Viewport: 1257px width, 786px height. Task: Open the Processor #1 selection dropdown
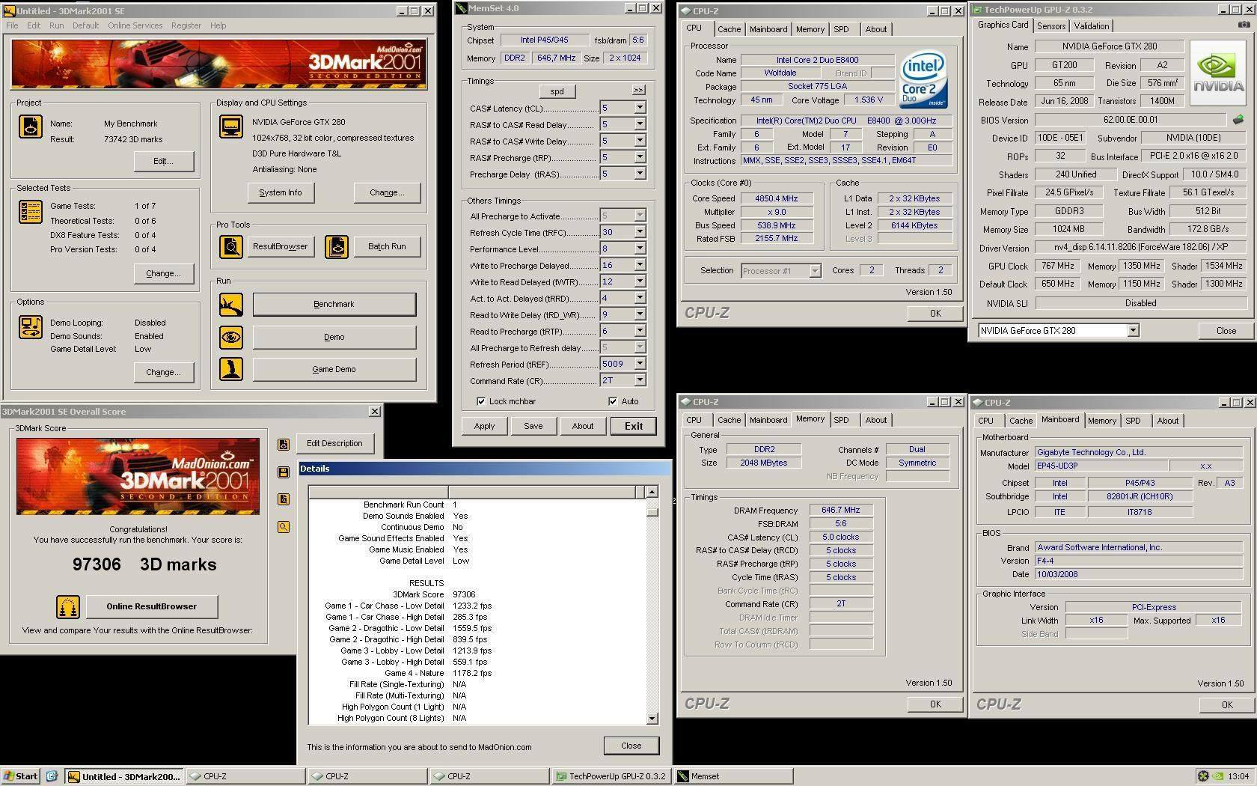[815, 270]
